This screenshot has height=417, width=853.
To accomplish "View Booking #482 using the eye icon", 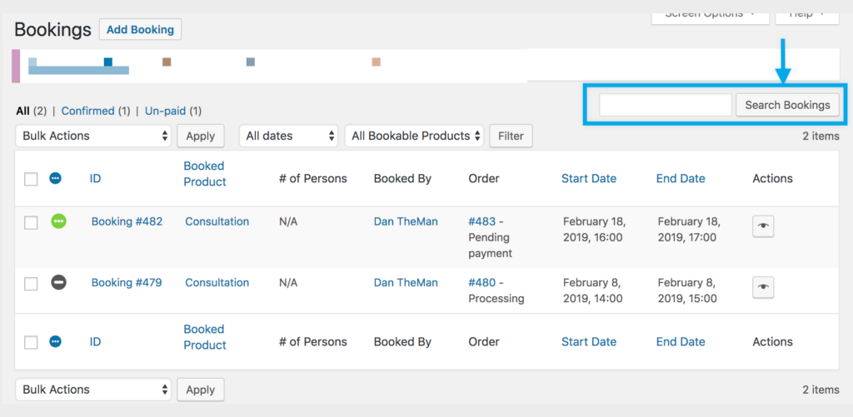I will point(763,226).
